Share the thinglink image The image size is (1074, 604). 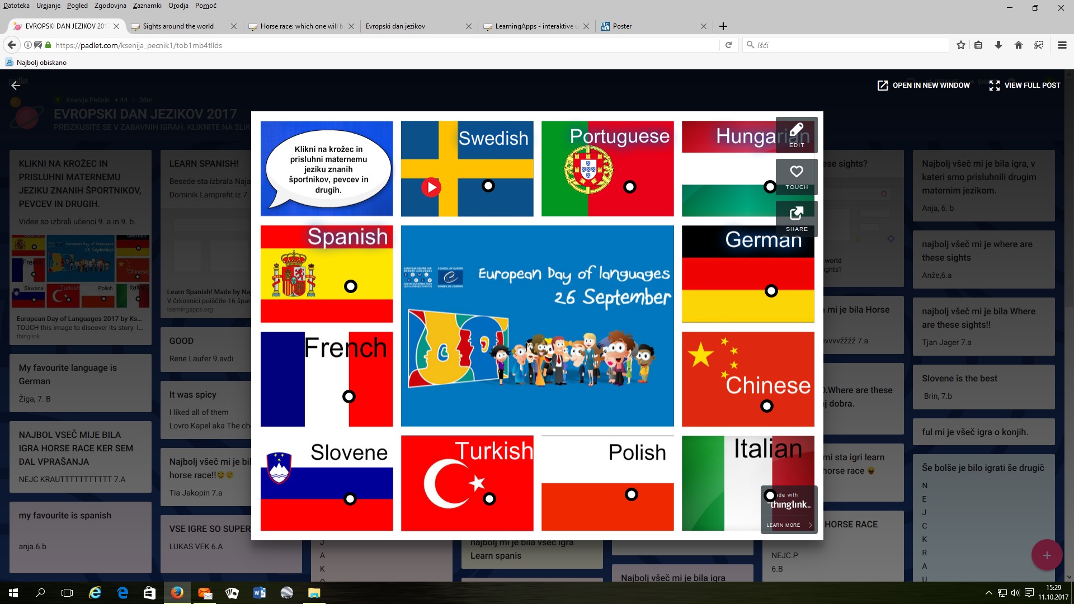[x=797, y=219]
